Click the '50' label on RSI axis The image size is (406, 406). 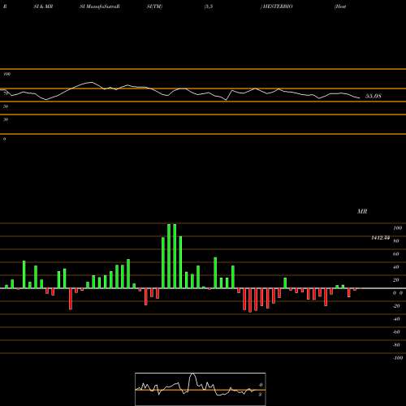(6, 106)
